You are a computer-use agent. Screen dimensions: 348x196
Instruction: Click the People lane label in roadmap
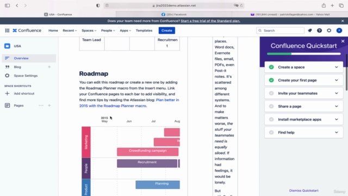coord(86,168)
